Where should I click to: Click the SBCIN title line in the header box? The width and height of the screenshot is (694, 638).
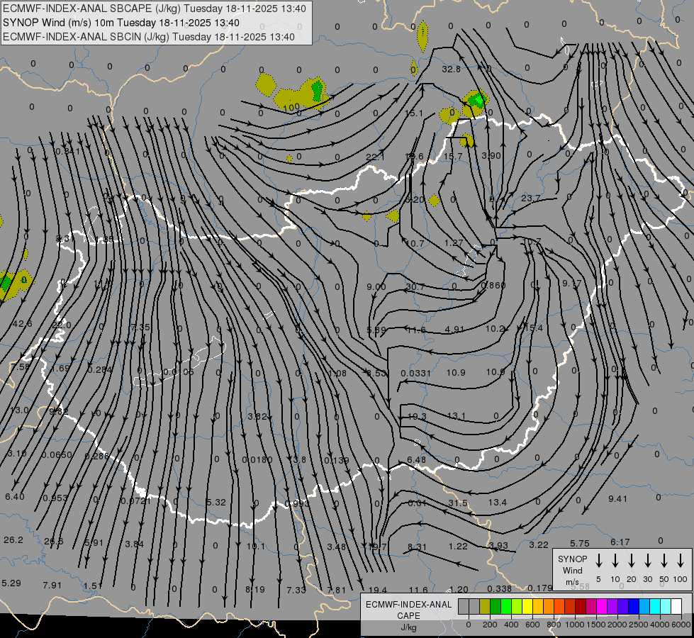[x=149, y=37]
